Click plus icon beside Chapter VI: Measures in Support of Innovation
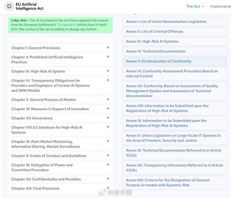Screen dimensions: 231x198 click(108, 109)
